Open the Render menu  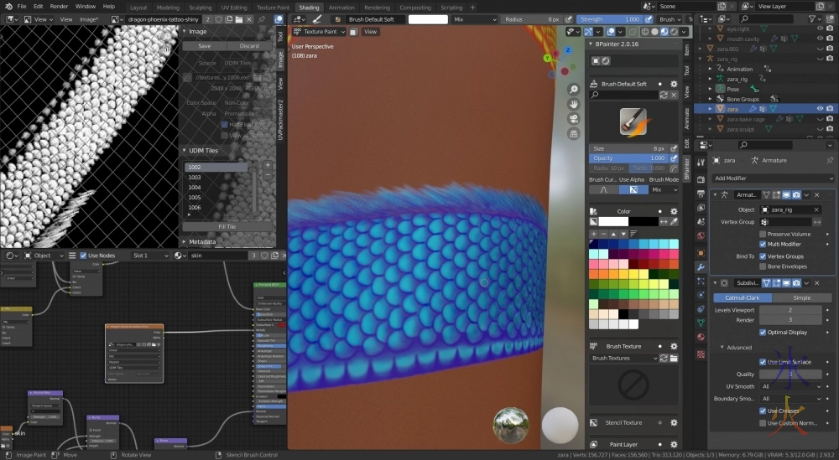coord(59,6)
